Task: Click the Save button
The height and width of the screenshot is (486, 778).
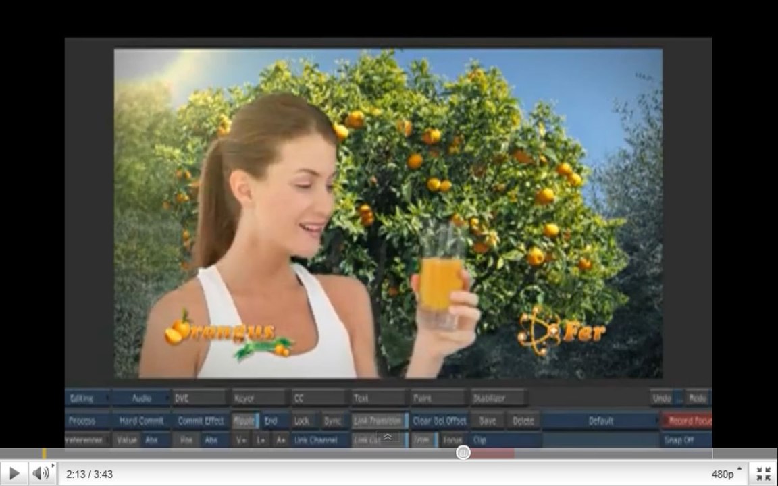Action: coord(487,421)
